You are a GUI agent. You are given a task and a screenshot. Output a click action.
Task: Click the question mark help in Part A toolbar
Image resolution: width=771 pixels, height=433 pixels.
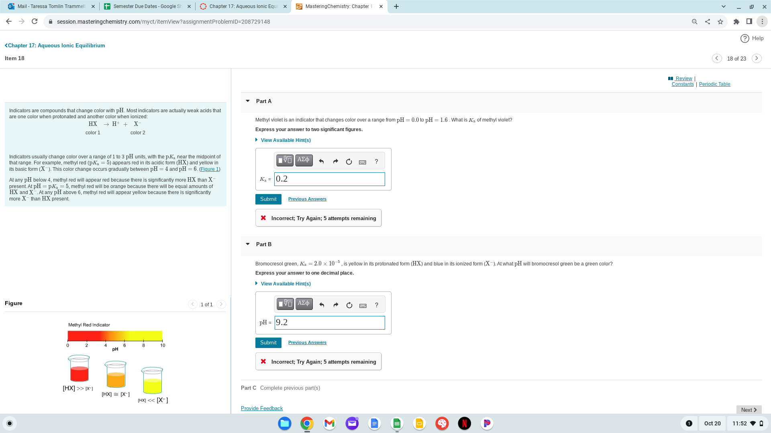(376, 162)
